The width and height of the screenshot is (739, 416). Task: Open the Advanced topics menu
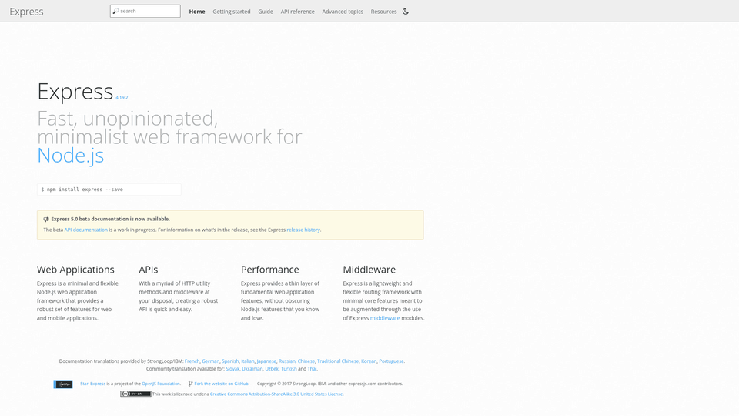(x=343, y=12)
